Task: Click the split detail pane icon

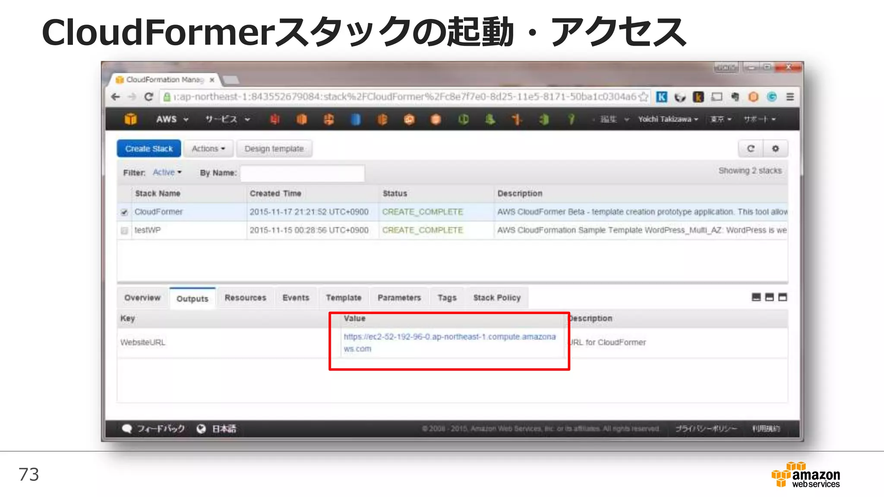Action: [x=769, y=297]
